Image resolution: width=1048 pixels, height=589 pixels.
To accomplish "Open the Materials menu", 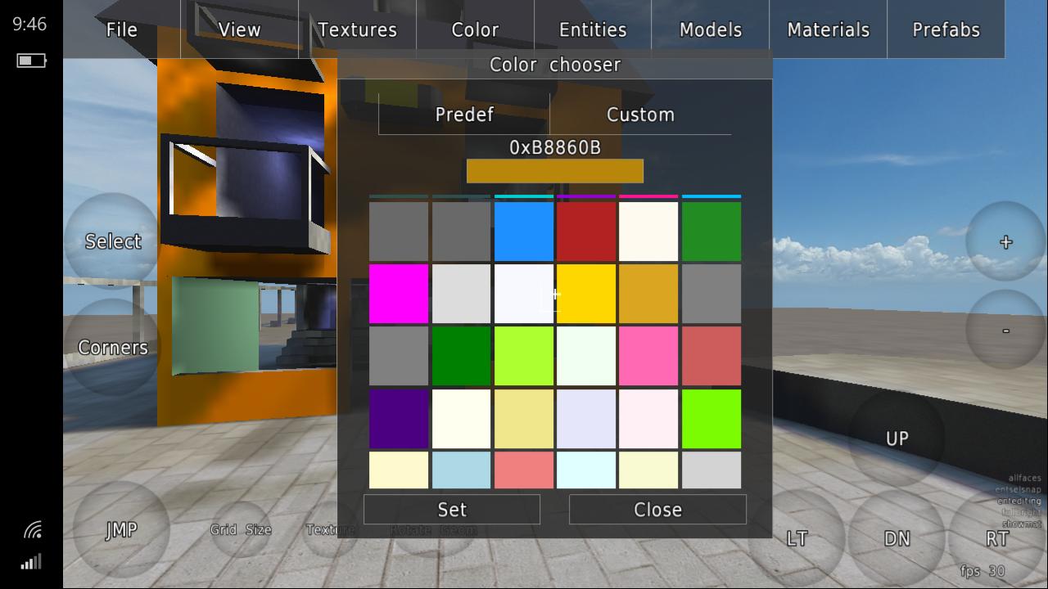I will pyautogui.click(x=829, y=29).
